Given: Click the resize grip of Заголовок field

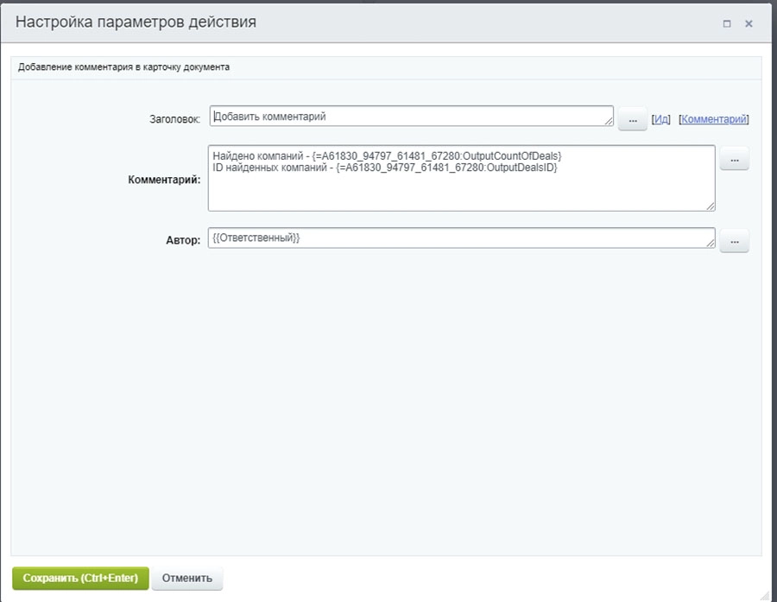Looking at the screenshot, I should tap(608, 121).
